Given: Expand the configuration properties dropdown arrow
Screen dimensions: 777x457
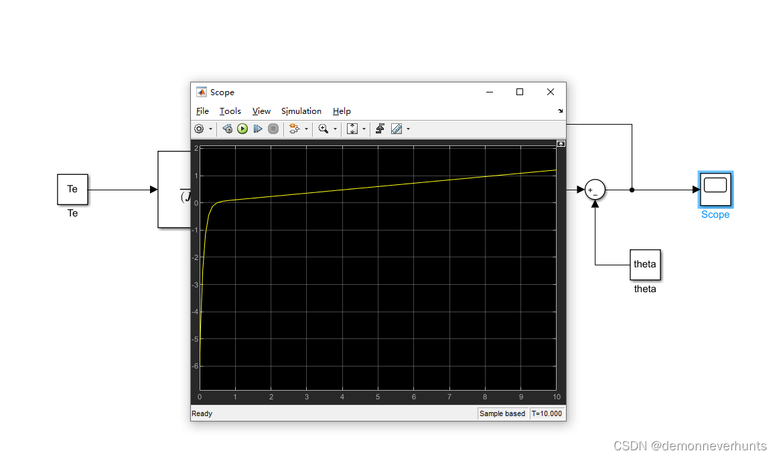Looking at the screenshot, I should click(x=210, y=129).
